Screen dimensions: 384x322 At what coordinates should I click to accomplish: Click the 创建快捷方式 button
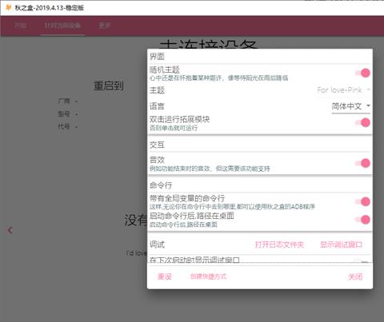click(x=208, y=276)
